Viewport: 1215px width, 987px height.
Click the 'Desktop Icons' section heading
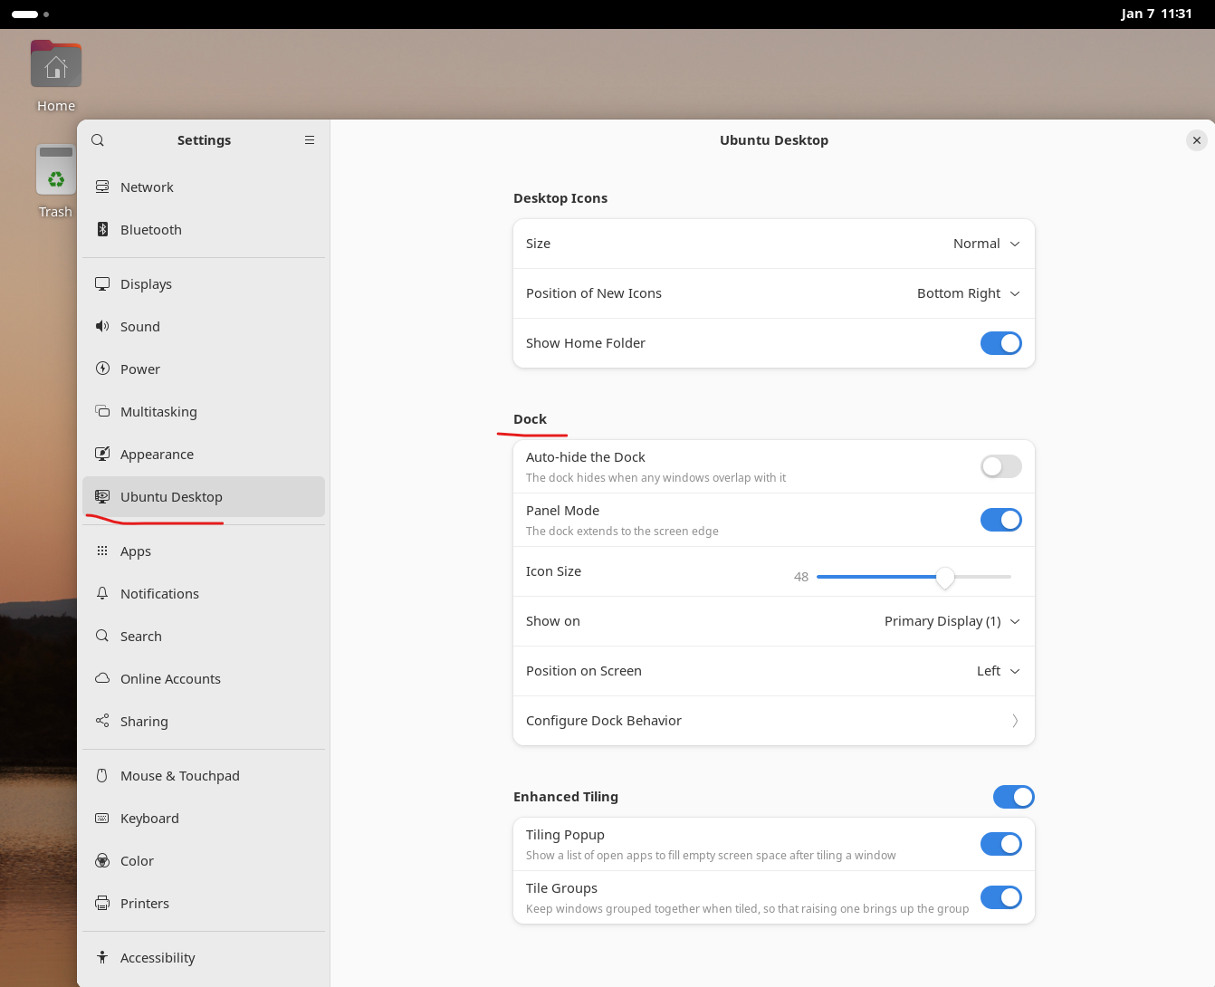(560, 198)
